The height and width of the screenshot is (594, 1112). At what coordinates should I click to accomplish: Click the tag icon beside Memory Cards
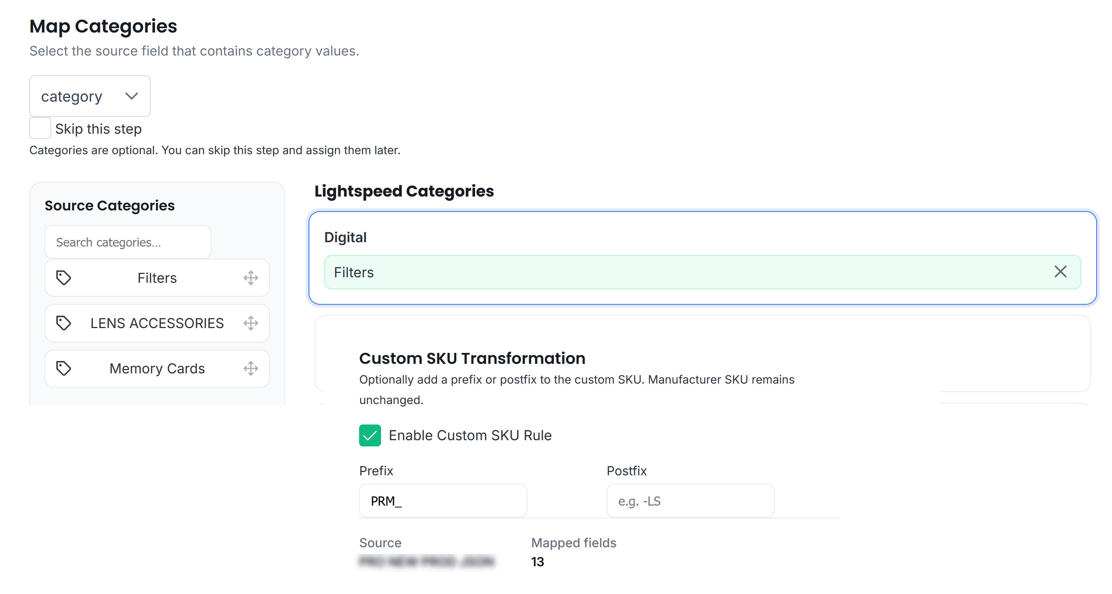64,368
